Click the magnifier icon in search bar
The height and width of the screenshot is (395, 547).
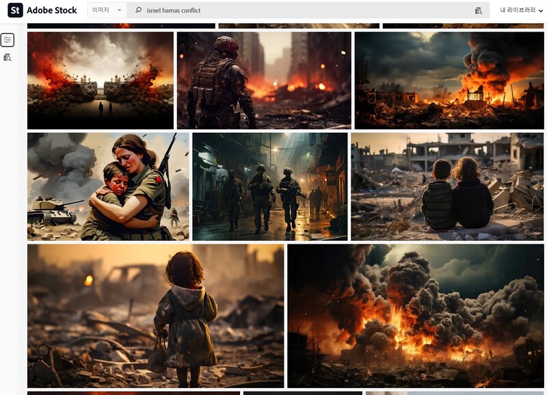(x=139, y=10)
